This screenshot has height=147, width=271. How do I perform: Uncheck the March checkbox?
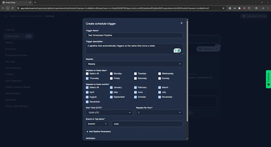click(x=159, y=88)
